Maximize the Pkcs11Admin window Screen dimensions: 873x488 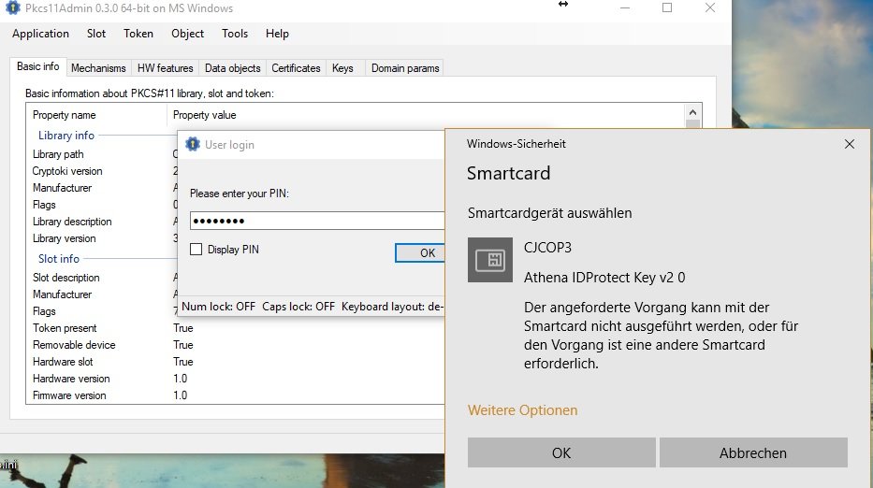667,8
